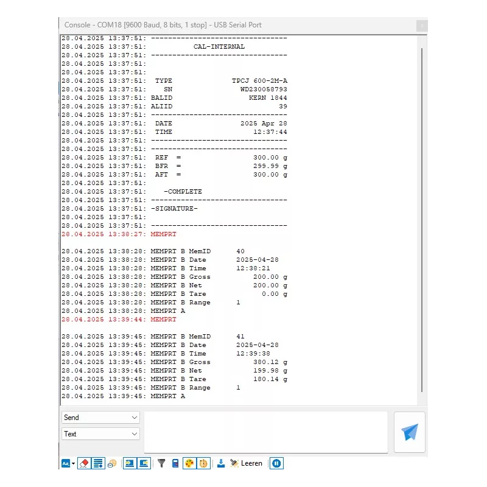Select the eraser icon to clear output
Viewport: 487px width, 487px height.
click(84, 463)
